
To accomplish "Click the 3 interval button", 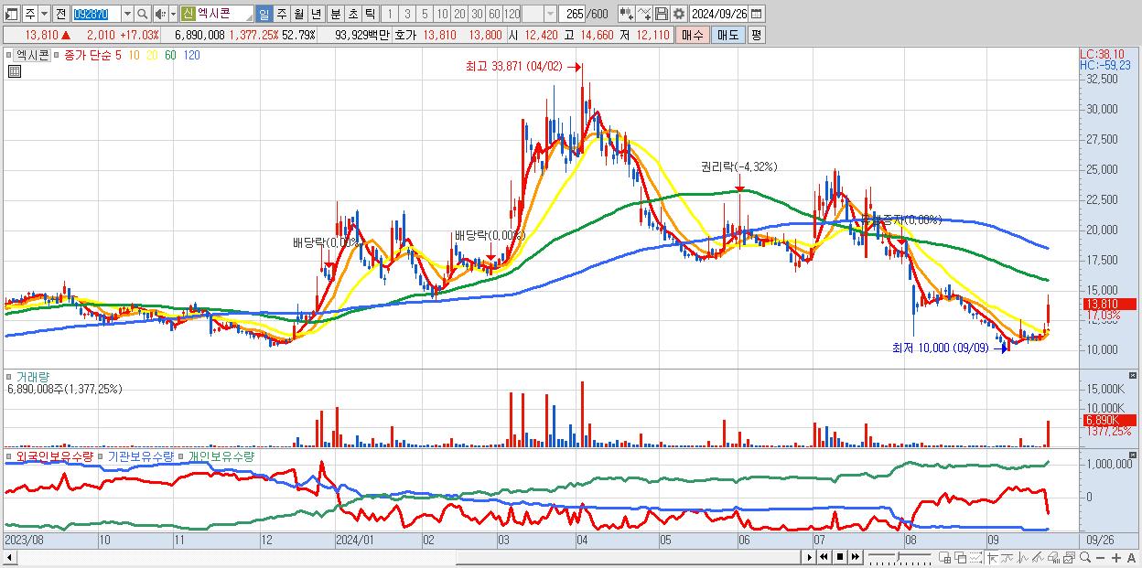I will pyautogui.click(x=407, y=14).
